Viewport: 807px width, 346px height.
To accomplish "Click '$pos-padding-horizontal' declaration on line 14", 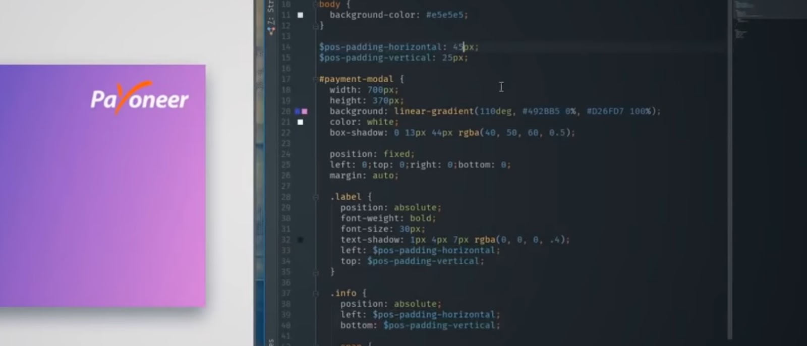I will pyautogui.click(x=398, y=47).
